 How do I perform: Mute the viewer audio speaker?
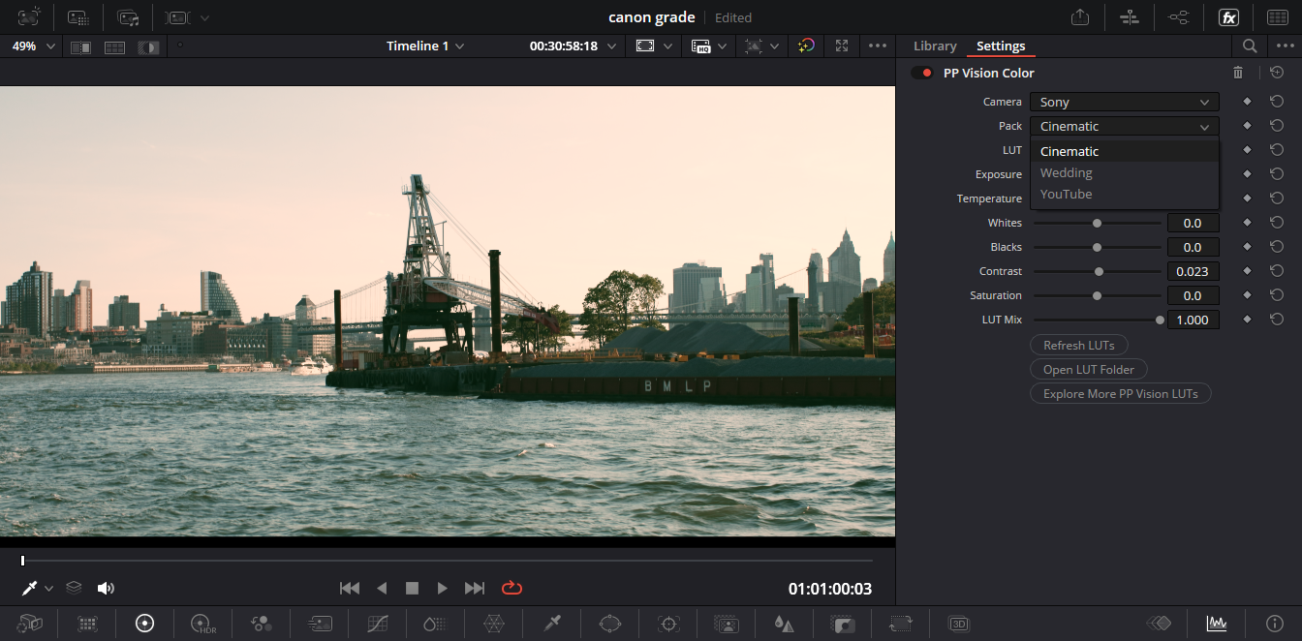pyautogui.click(x=106, y=588)
